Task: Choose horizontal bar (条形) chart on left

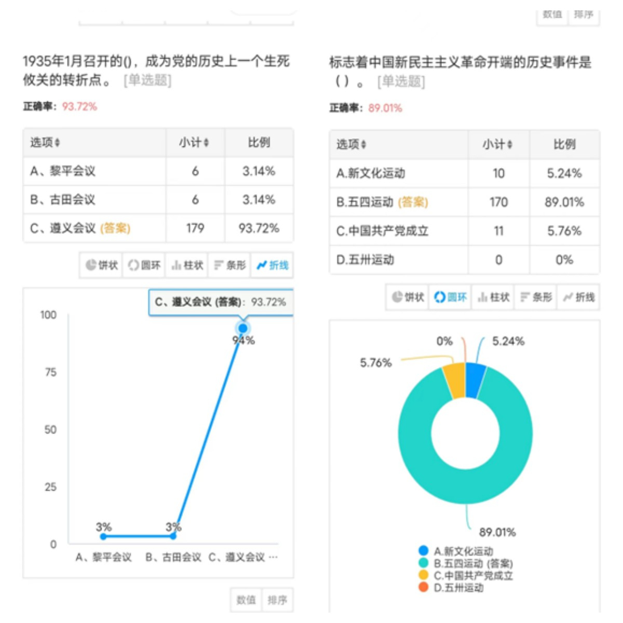Action: 229,265
